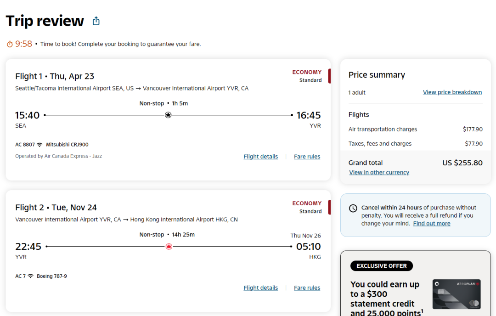496x316 pixels.
Task: Click the Wi-Fi icon beside AC 8807
Action: coord(39,145)
